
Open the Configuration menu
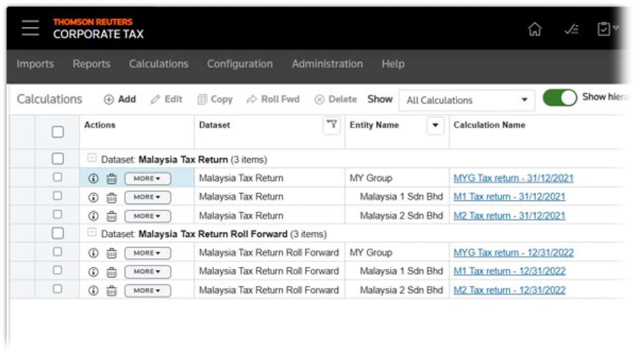pyautogui.click(x=240, y=64)
